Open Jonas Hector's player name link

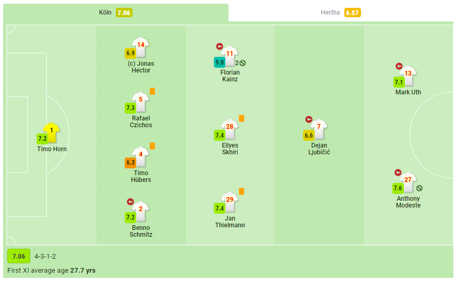pyautogui.click(x=141, y=67)
